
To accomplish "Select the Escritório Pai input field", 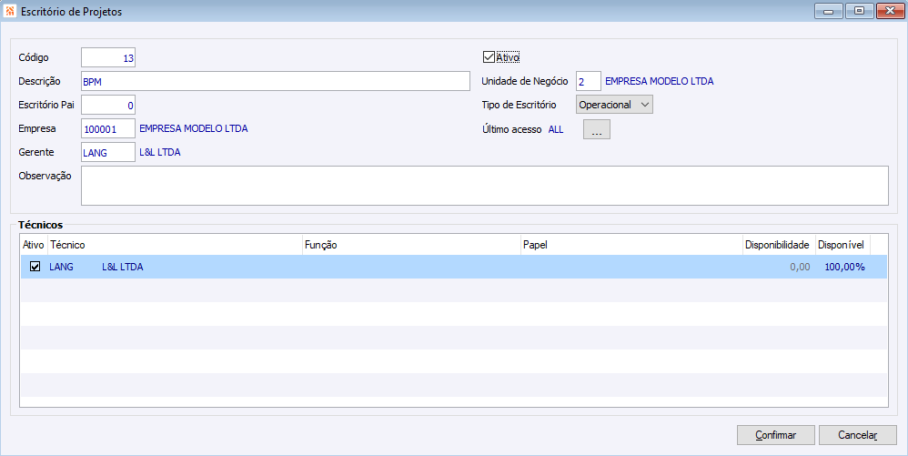I will click(x=108, y=105).
